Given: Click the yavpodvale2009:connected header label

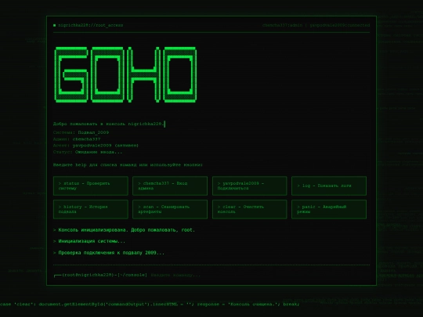Looking at the screenshot, I should click(340, 25).
